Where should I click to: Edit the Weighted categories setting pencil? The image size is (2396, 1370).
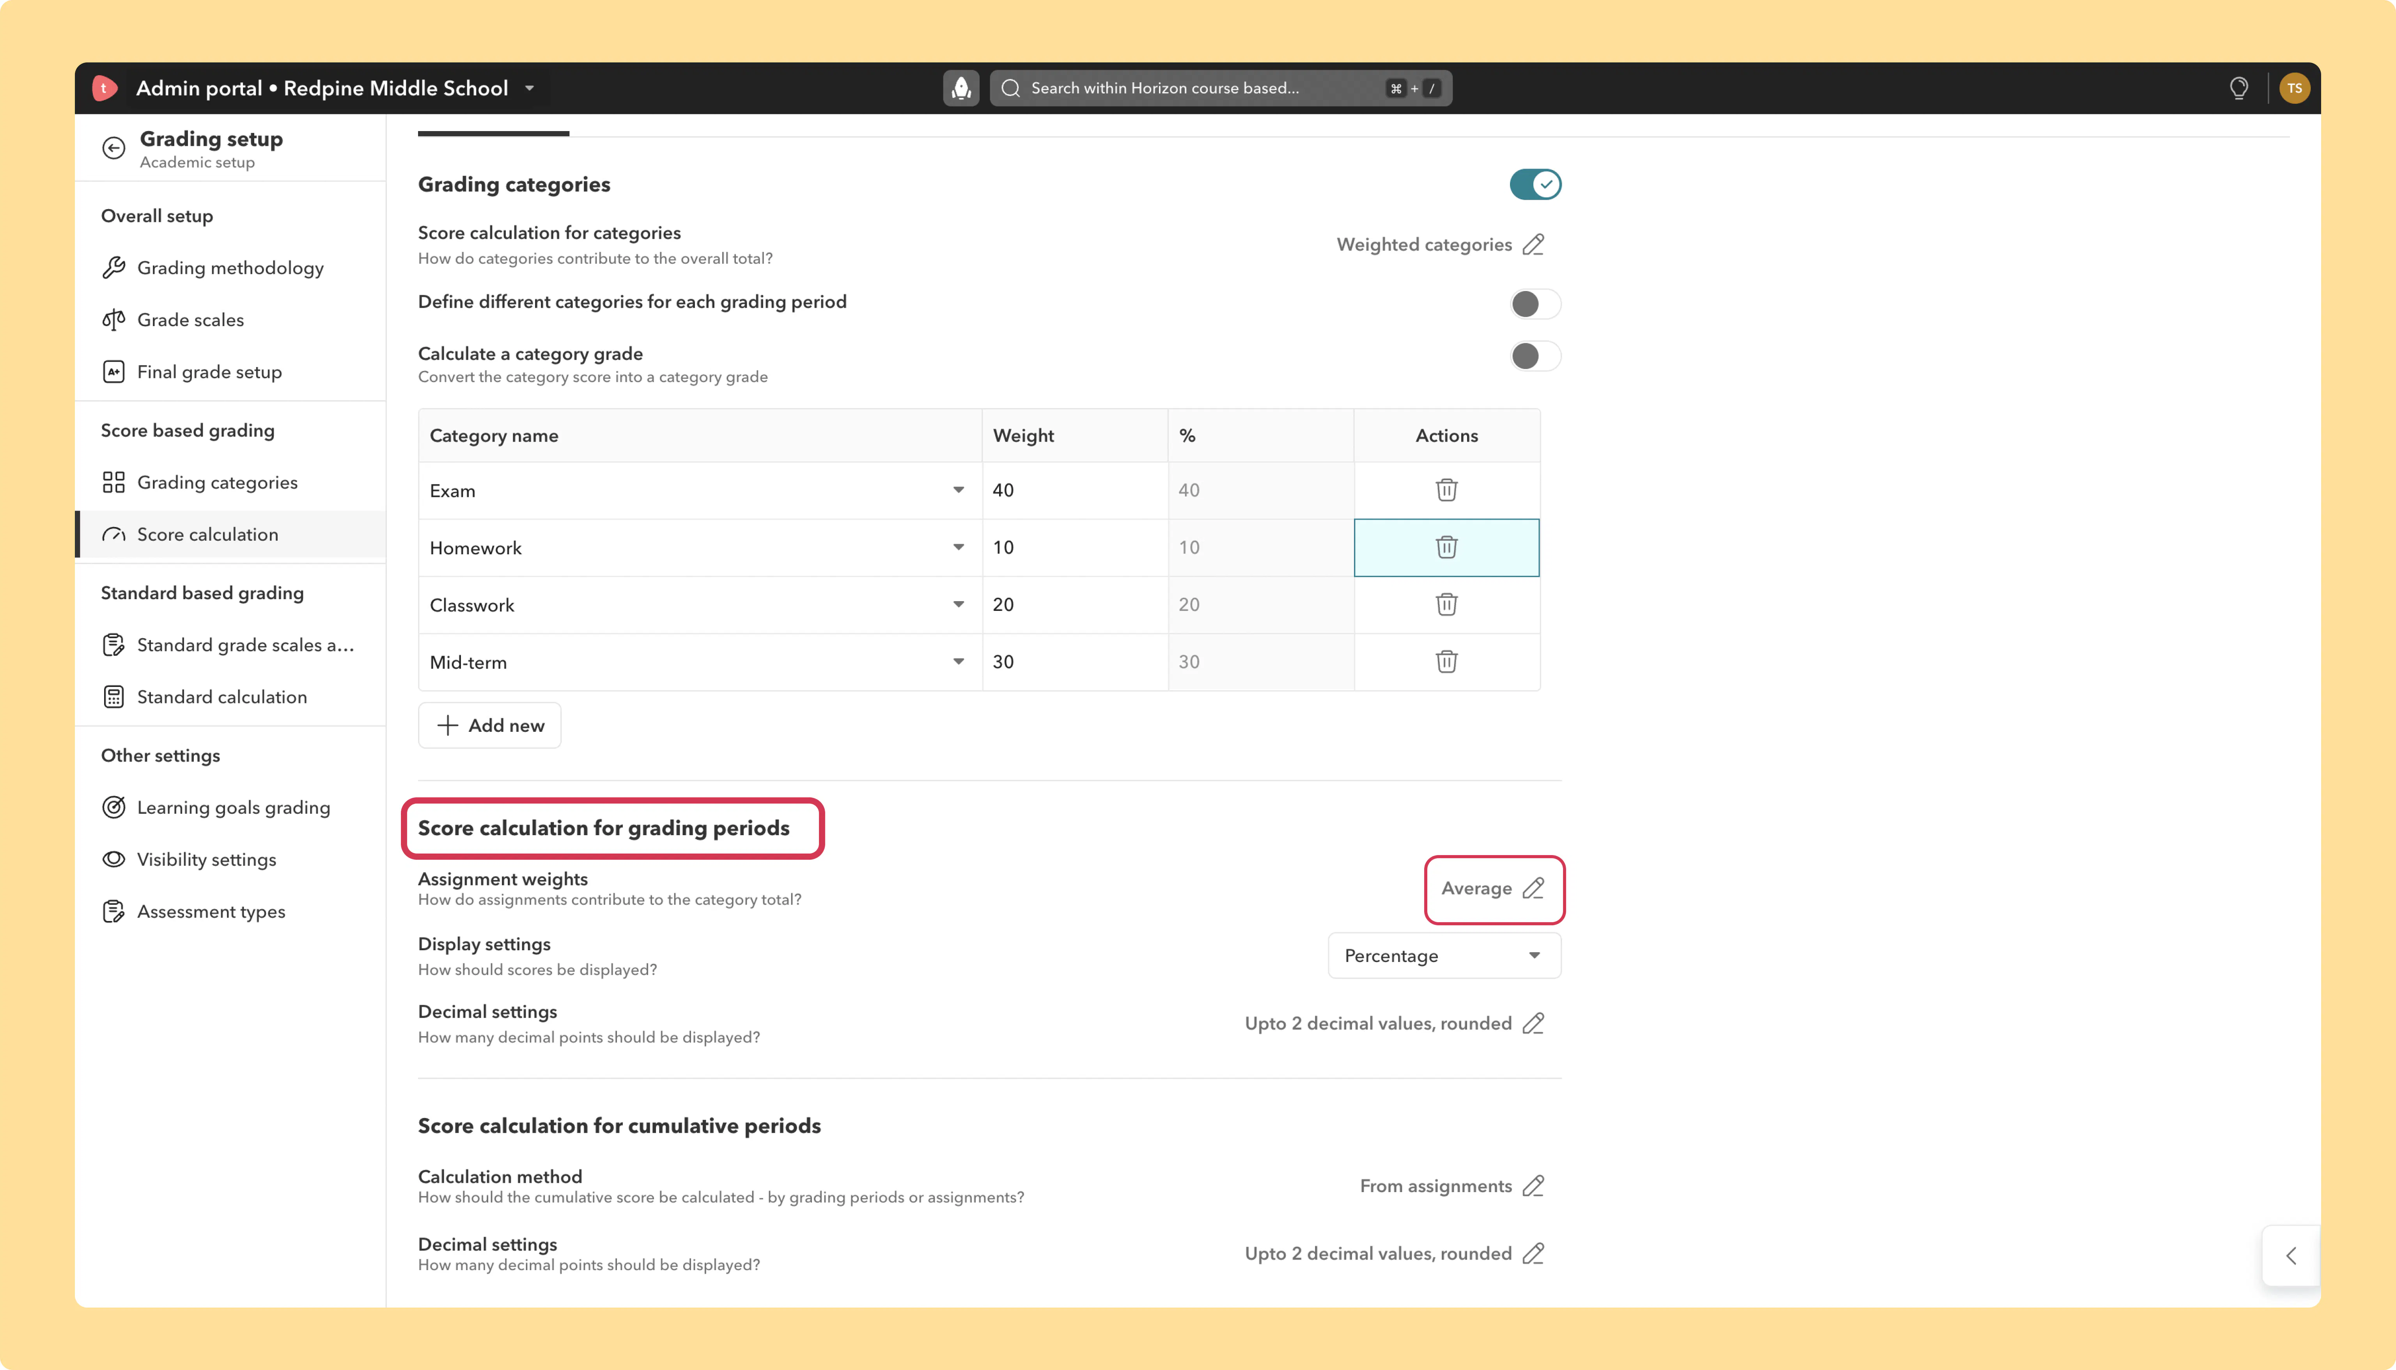click(x=1534, y=245)
